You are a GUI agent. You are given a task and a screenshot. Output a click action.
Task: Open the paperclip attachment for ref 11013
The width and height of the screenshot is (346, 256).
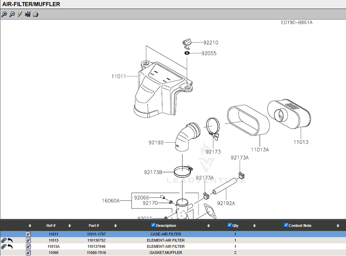(x=4, y=240)
